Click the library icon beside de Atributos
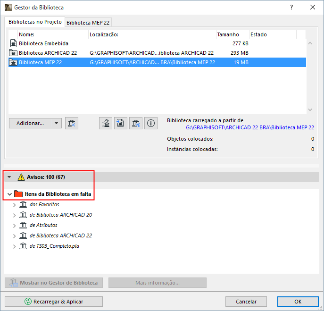 [x=23, y=225]
